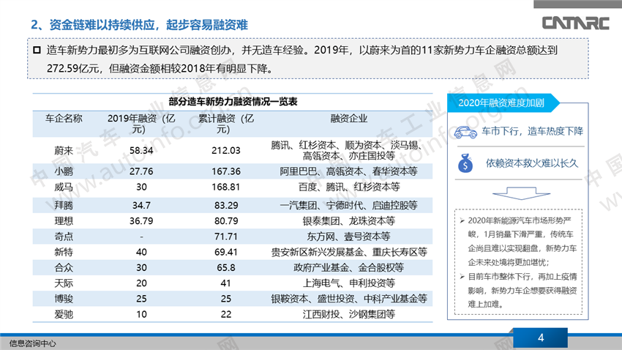Click investors cell 一汽集团、宁德时代、启迪控股等
This screenshot has width=622, height=350.
coord(348,205)
